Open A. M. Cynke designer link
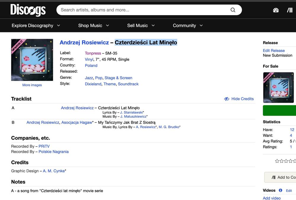 54,171
